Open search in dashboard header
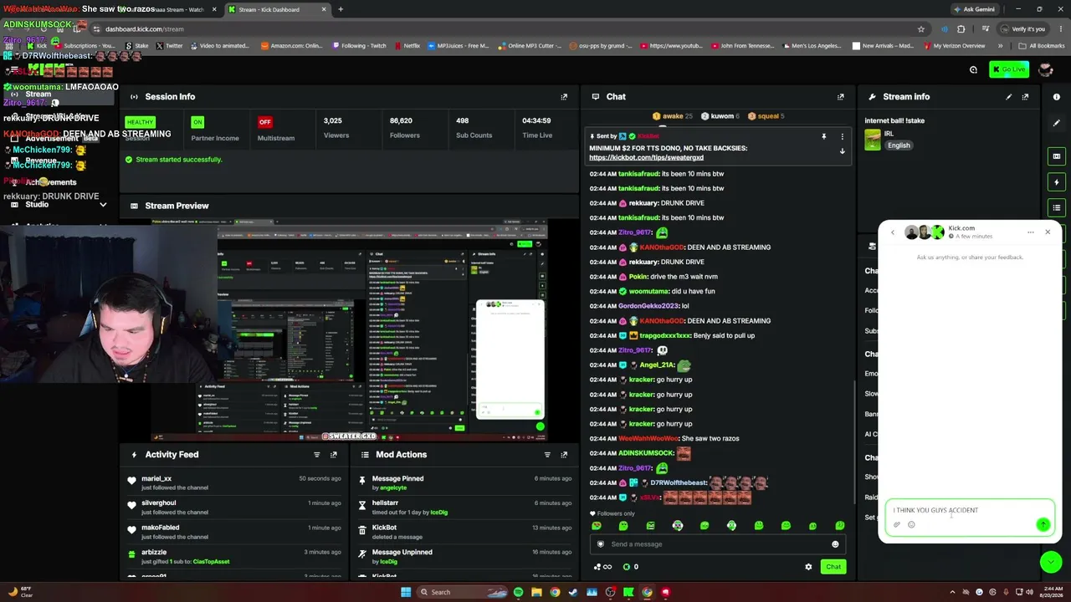Screen dimensions: 1071x602 pos(973,69)
